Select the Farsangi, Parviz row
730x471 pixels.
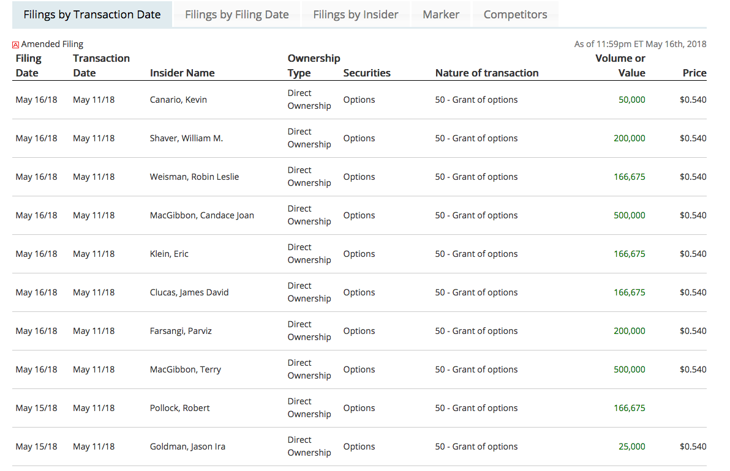pos(181,331)
